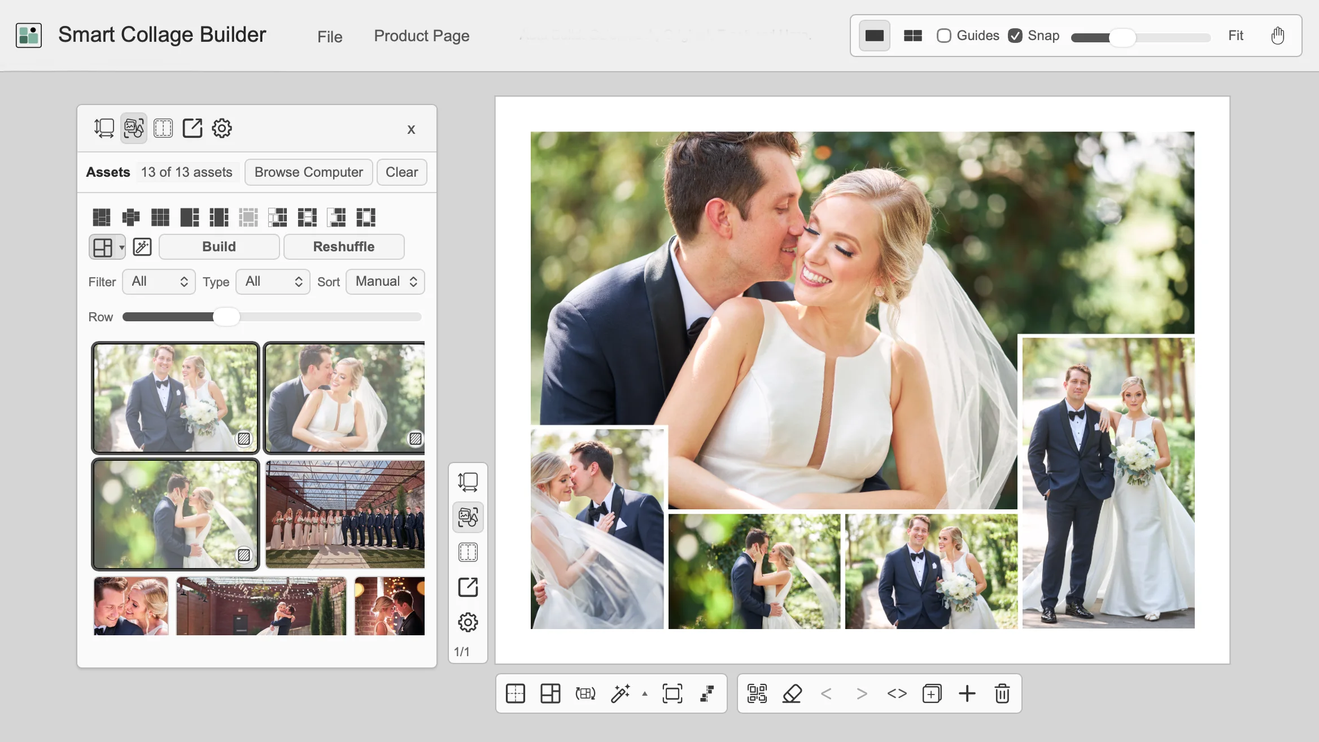Click the side toolbar column layout icon
1319x742 pixels.
click(468, 552)
